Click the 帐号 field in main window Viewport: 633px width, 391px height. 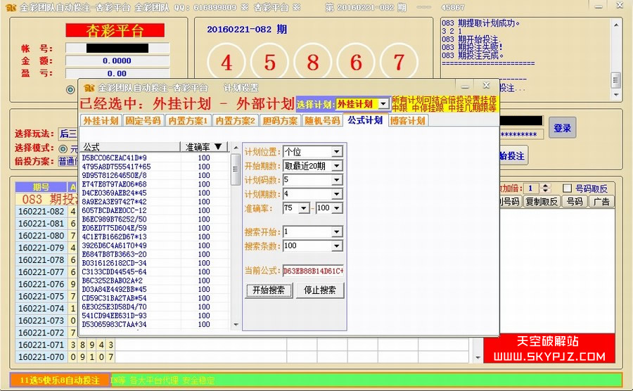tap(117, 49)
